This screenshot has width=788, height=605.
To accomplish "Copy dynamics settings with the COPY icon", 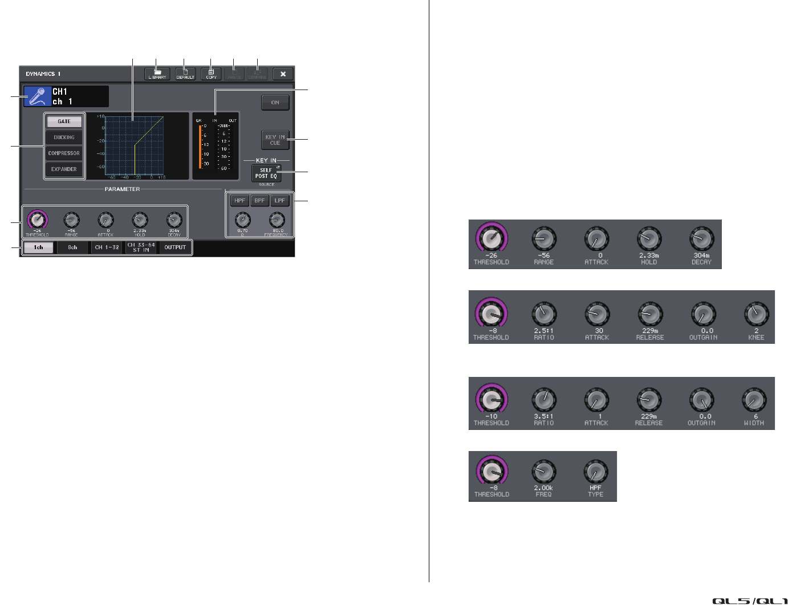I will pos(211,74).
